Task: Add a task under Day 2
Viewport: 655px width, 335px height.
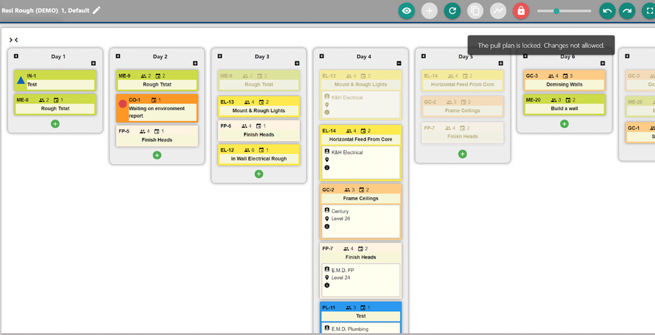Action: point(157,155)
